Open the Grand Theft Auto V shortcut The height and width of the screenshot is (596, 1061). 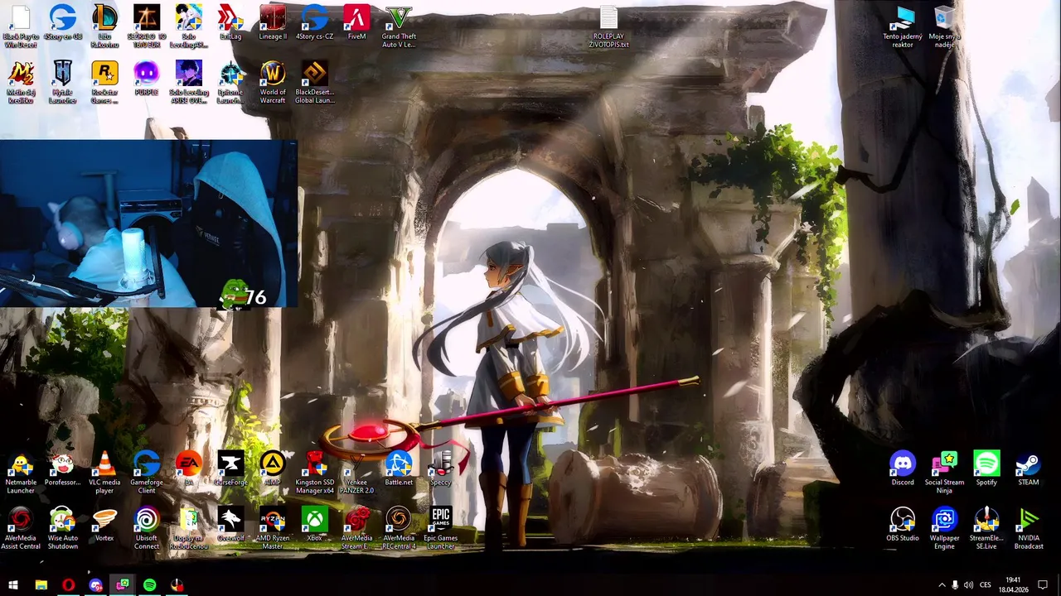coord(399,26)
